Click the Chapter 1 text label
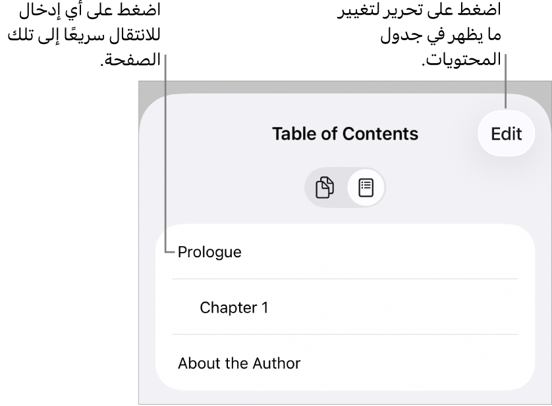Viewport: 552px width, 406px height. pos(234,307)
